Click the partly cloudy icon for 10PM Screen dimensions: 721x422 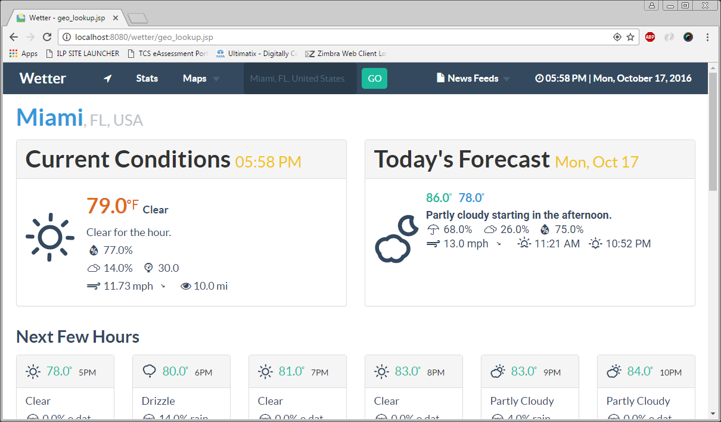613,371
